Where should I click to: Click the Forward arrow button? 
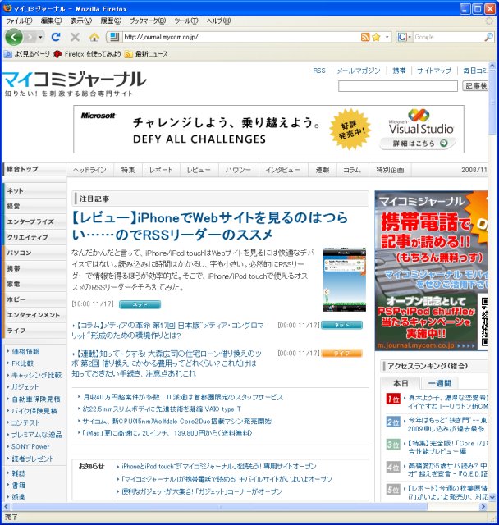pyautogui.click(x=30, y=37)
